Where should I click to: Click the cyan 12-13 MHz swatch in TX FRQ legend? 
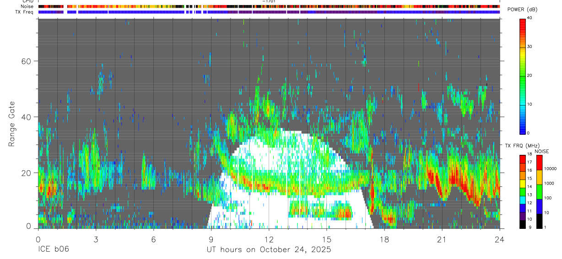tap(523, 200)
